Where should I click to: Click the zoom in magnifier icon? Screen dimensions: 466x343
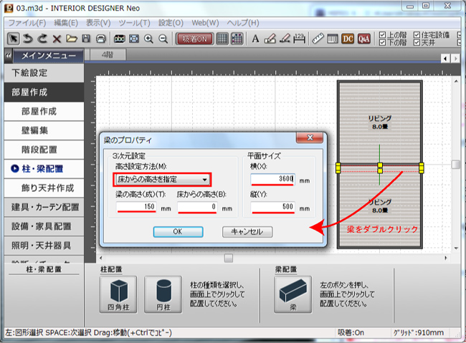[x=149, y=39]
